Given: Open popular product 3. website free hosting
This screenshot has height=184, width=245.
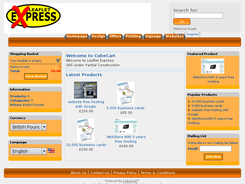Looking at the screenshot, I should click(x=208, y=112).
